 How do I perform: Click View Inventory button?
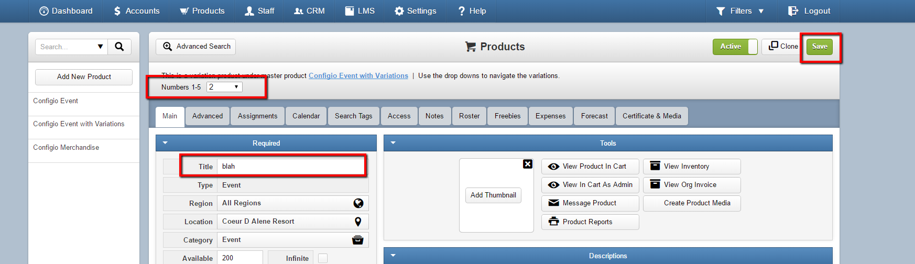pos(692,167)
